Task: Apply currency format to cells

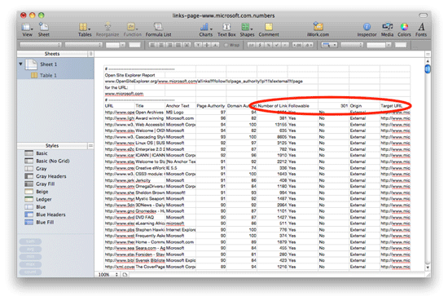Action: [260, 45]
